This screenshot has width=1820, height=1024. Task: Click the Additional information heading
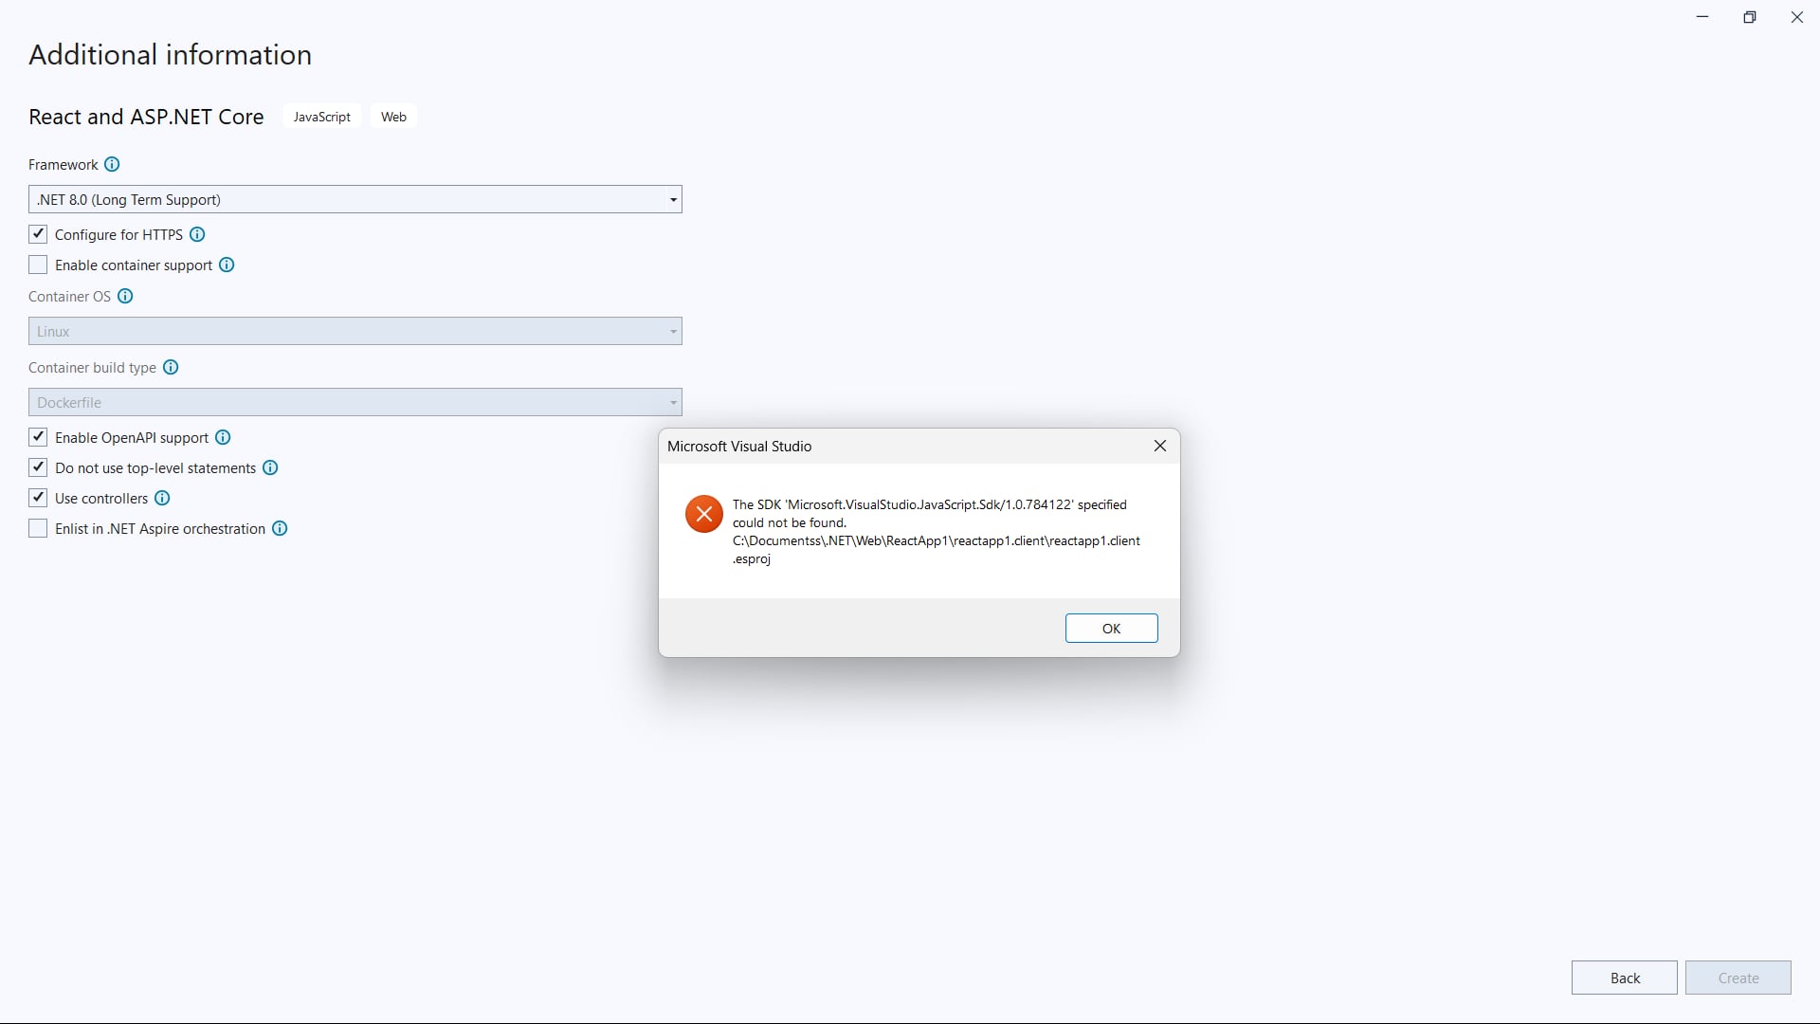click(x=171, y=55)
